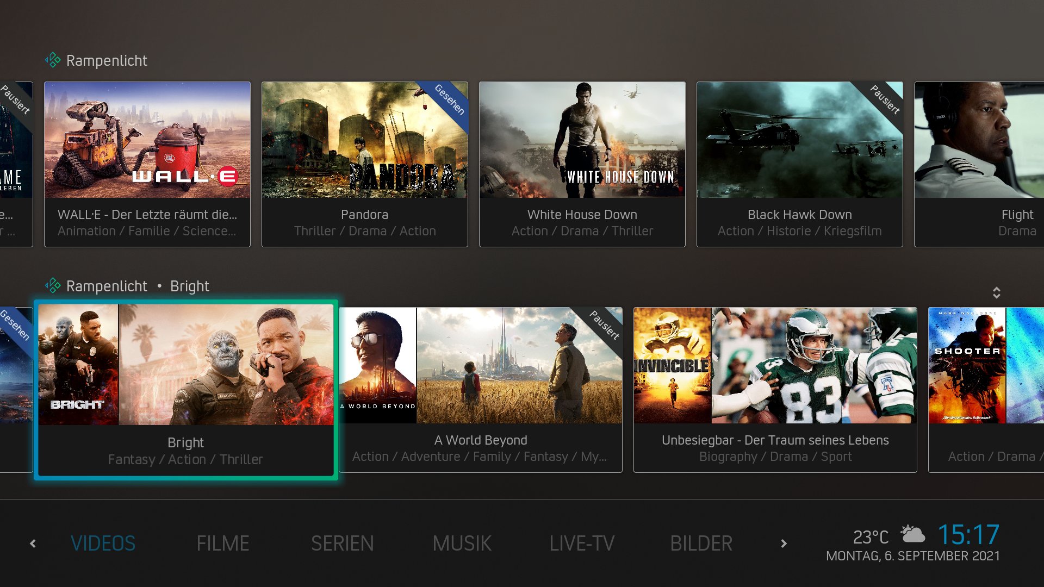
Task: Select the BILDER menu item
Action: click(701, 543)
